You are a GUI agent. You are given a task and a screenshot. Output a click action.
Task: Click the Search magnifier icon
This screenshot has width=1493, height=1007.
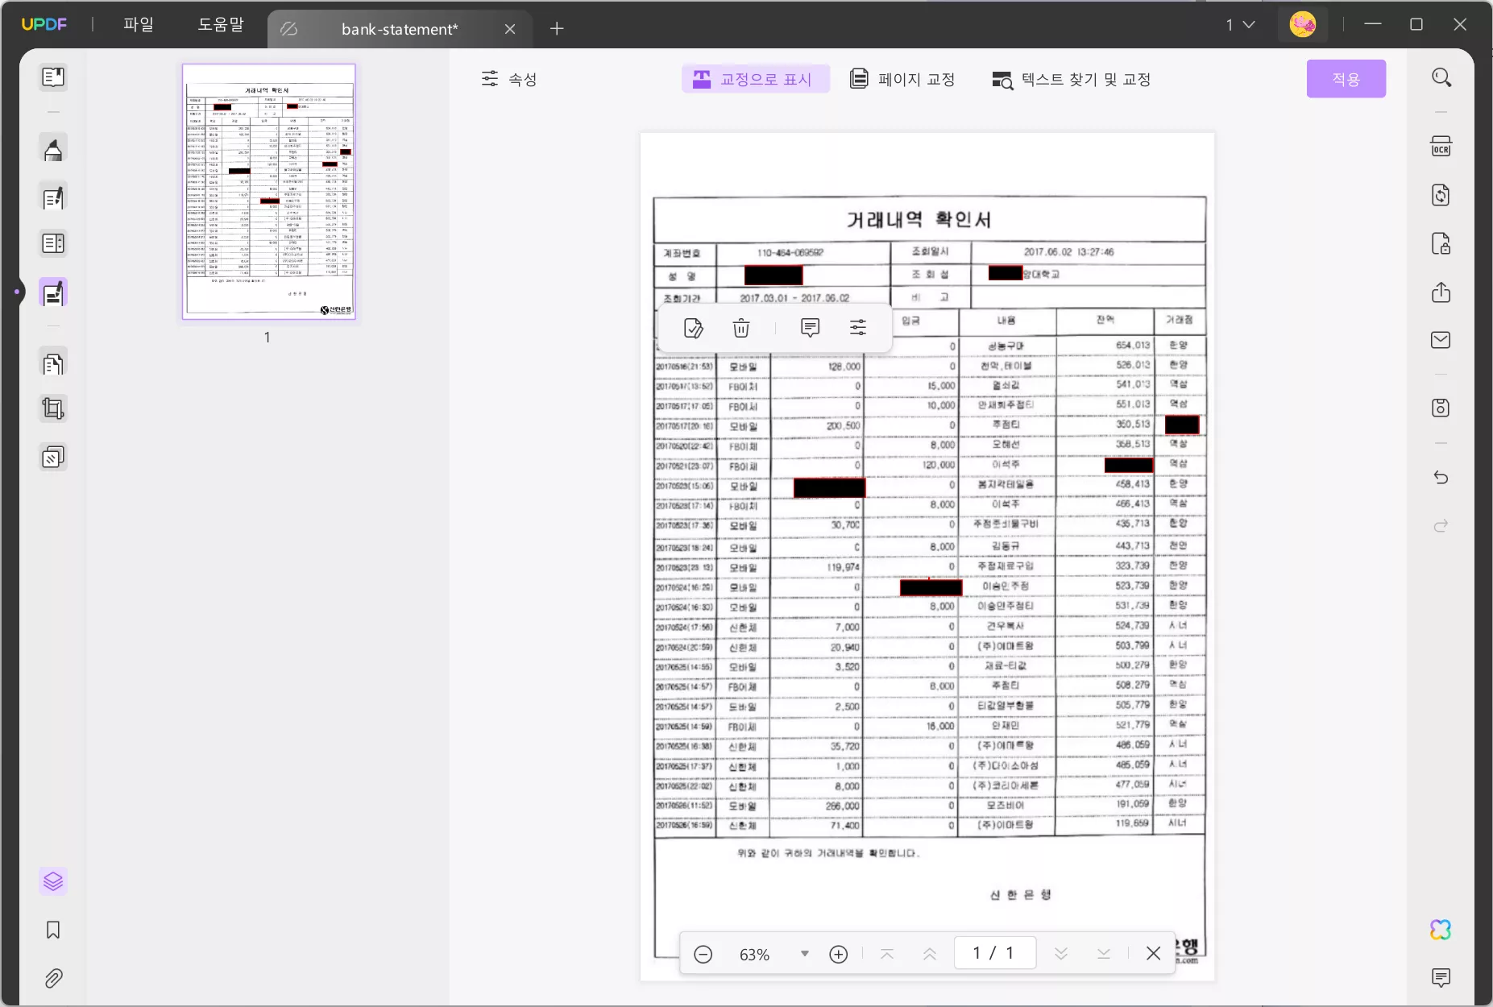pyautogui.click(x=1441, y=77)
